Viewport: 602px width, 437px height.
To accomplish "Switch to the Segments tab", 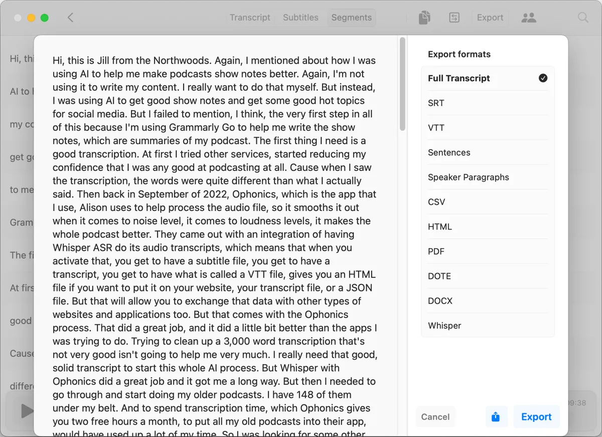I will (351, 18).
